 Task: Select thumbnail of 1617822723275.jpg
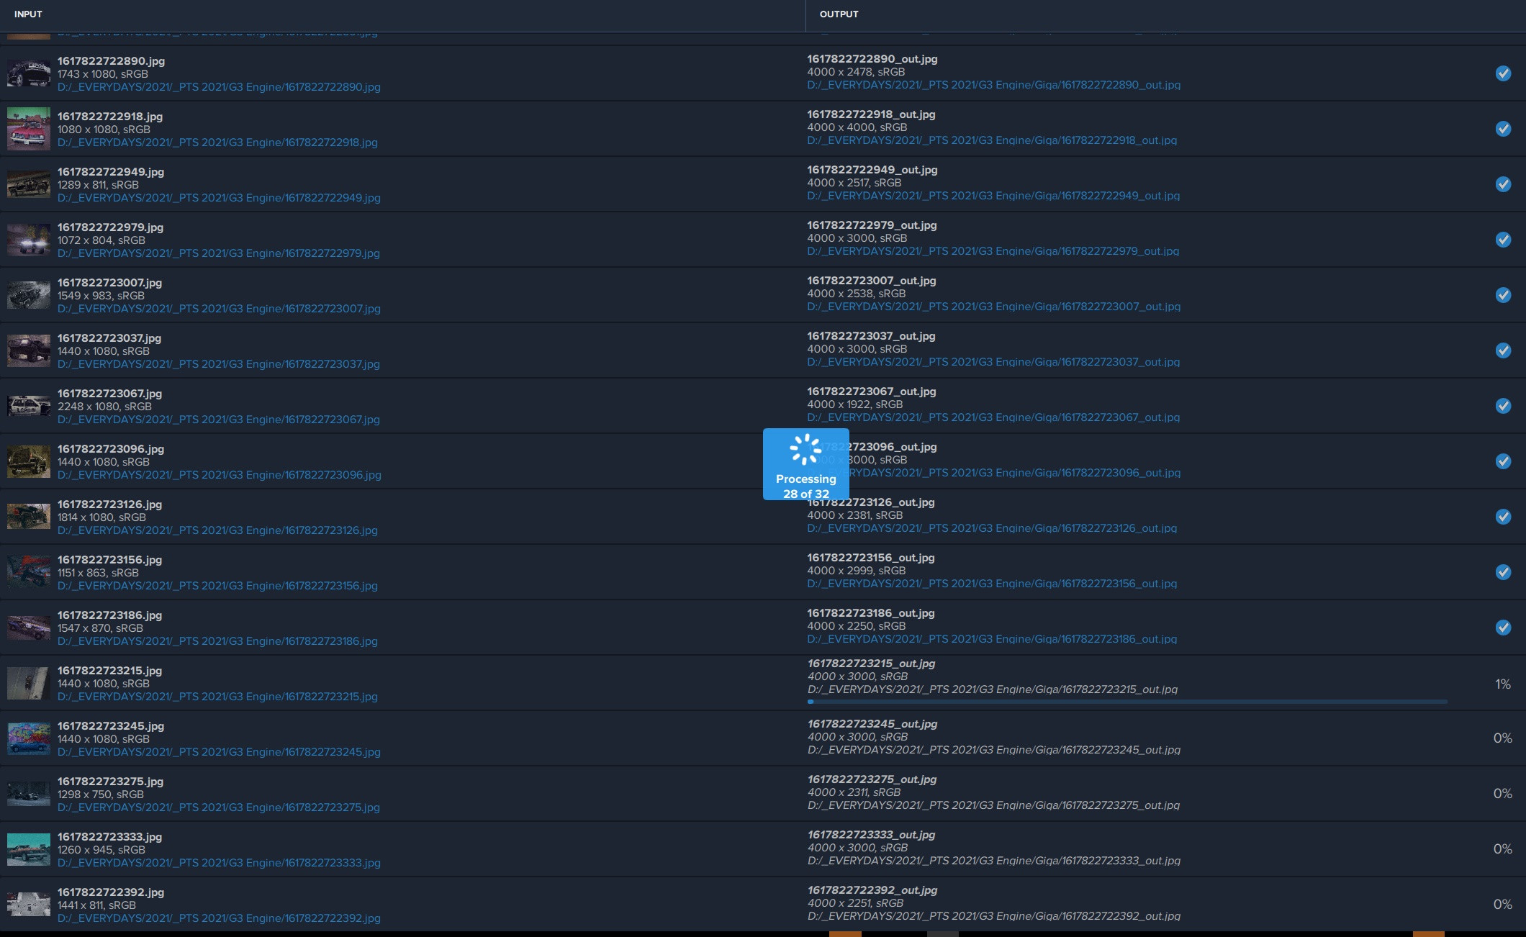click(x=29, y=794)
